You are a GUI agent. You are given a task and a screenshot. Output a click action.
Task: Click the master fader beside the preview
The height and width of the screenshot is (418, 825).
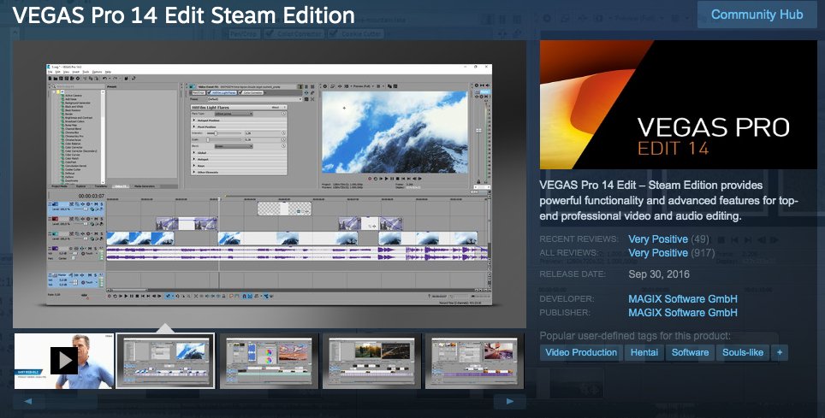[x=478, y=131]
